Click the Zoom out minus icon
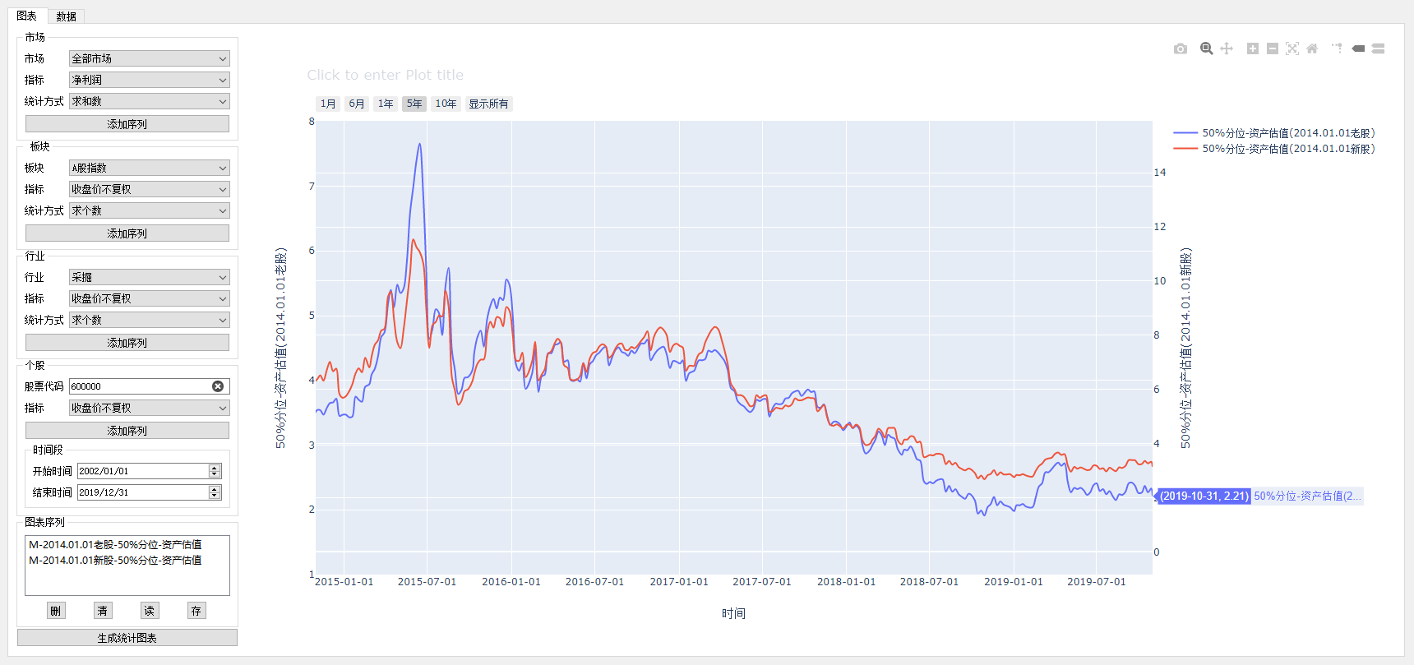The image size is (1414, 665). coord(1272,49)
